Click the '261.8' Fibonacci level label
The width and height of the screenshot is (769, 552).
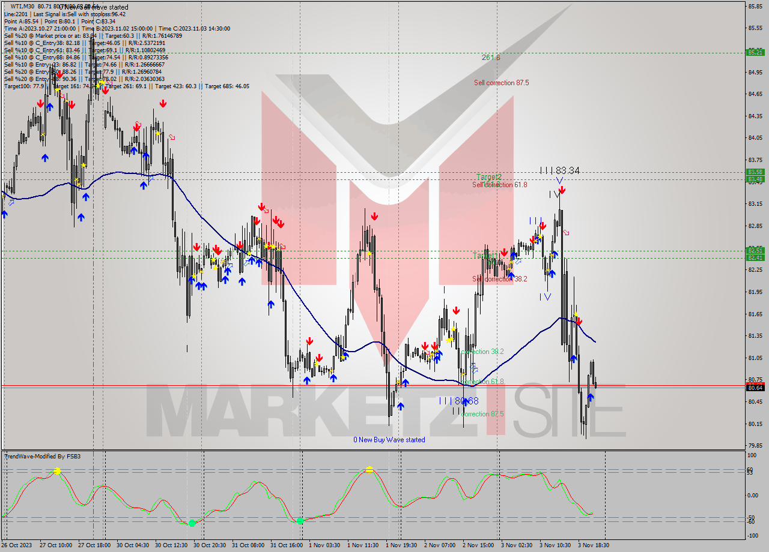(491, 58)
